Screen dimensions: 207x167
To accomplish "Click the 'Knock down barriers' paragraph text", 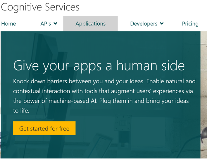I will tap(104, 96).
